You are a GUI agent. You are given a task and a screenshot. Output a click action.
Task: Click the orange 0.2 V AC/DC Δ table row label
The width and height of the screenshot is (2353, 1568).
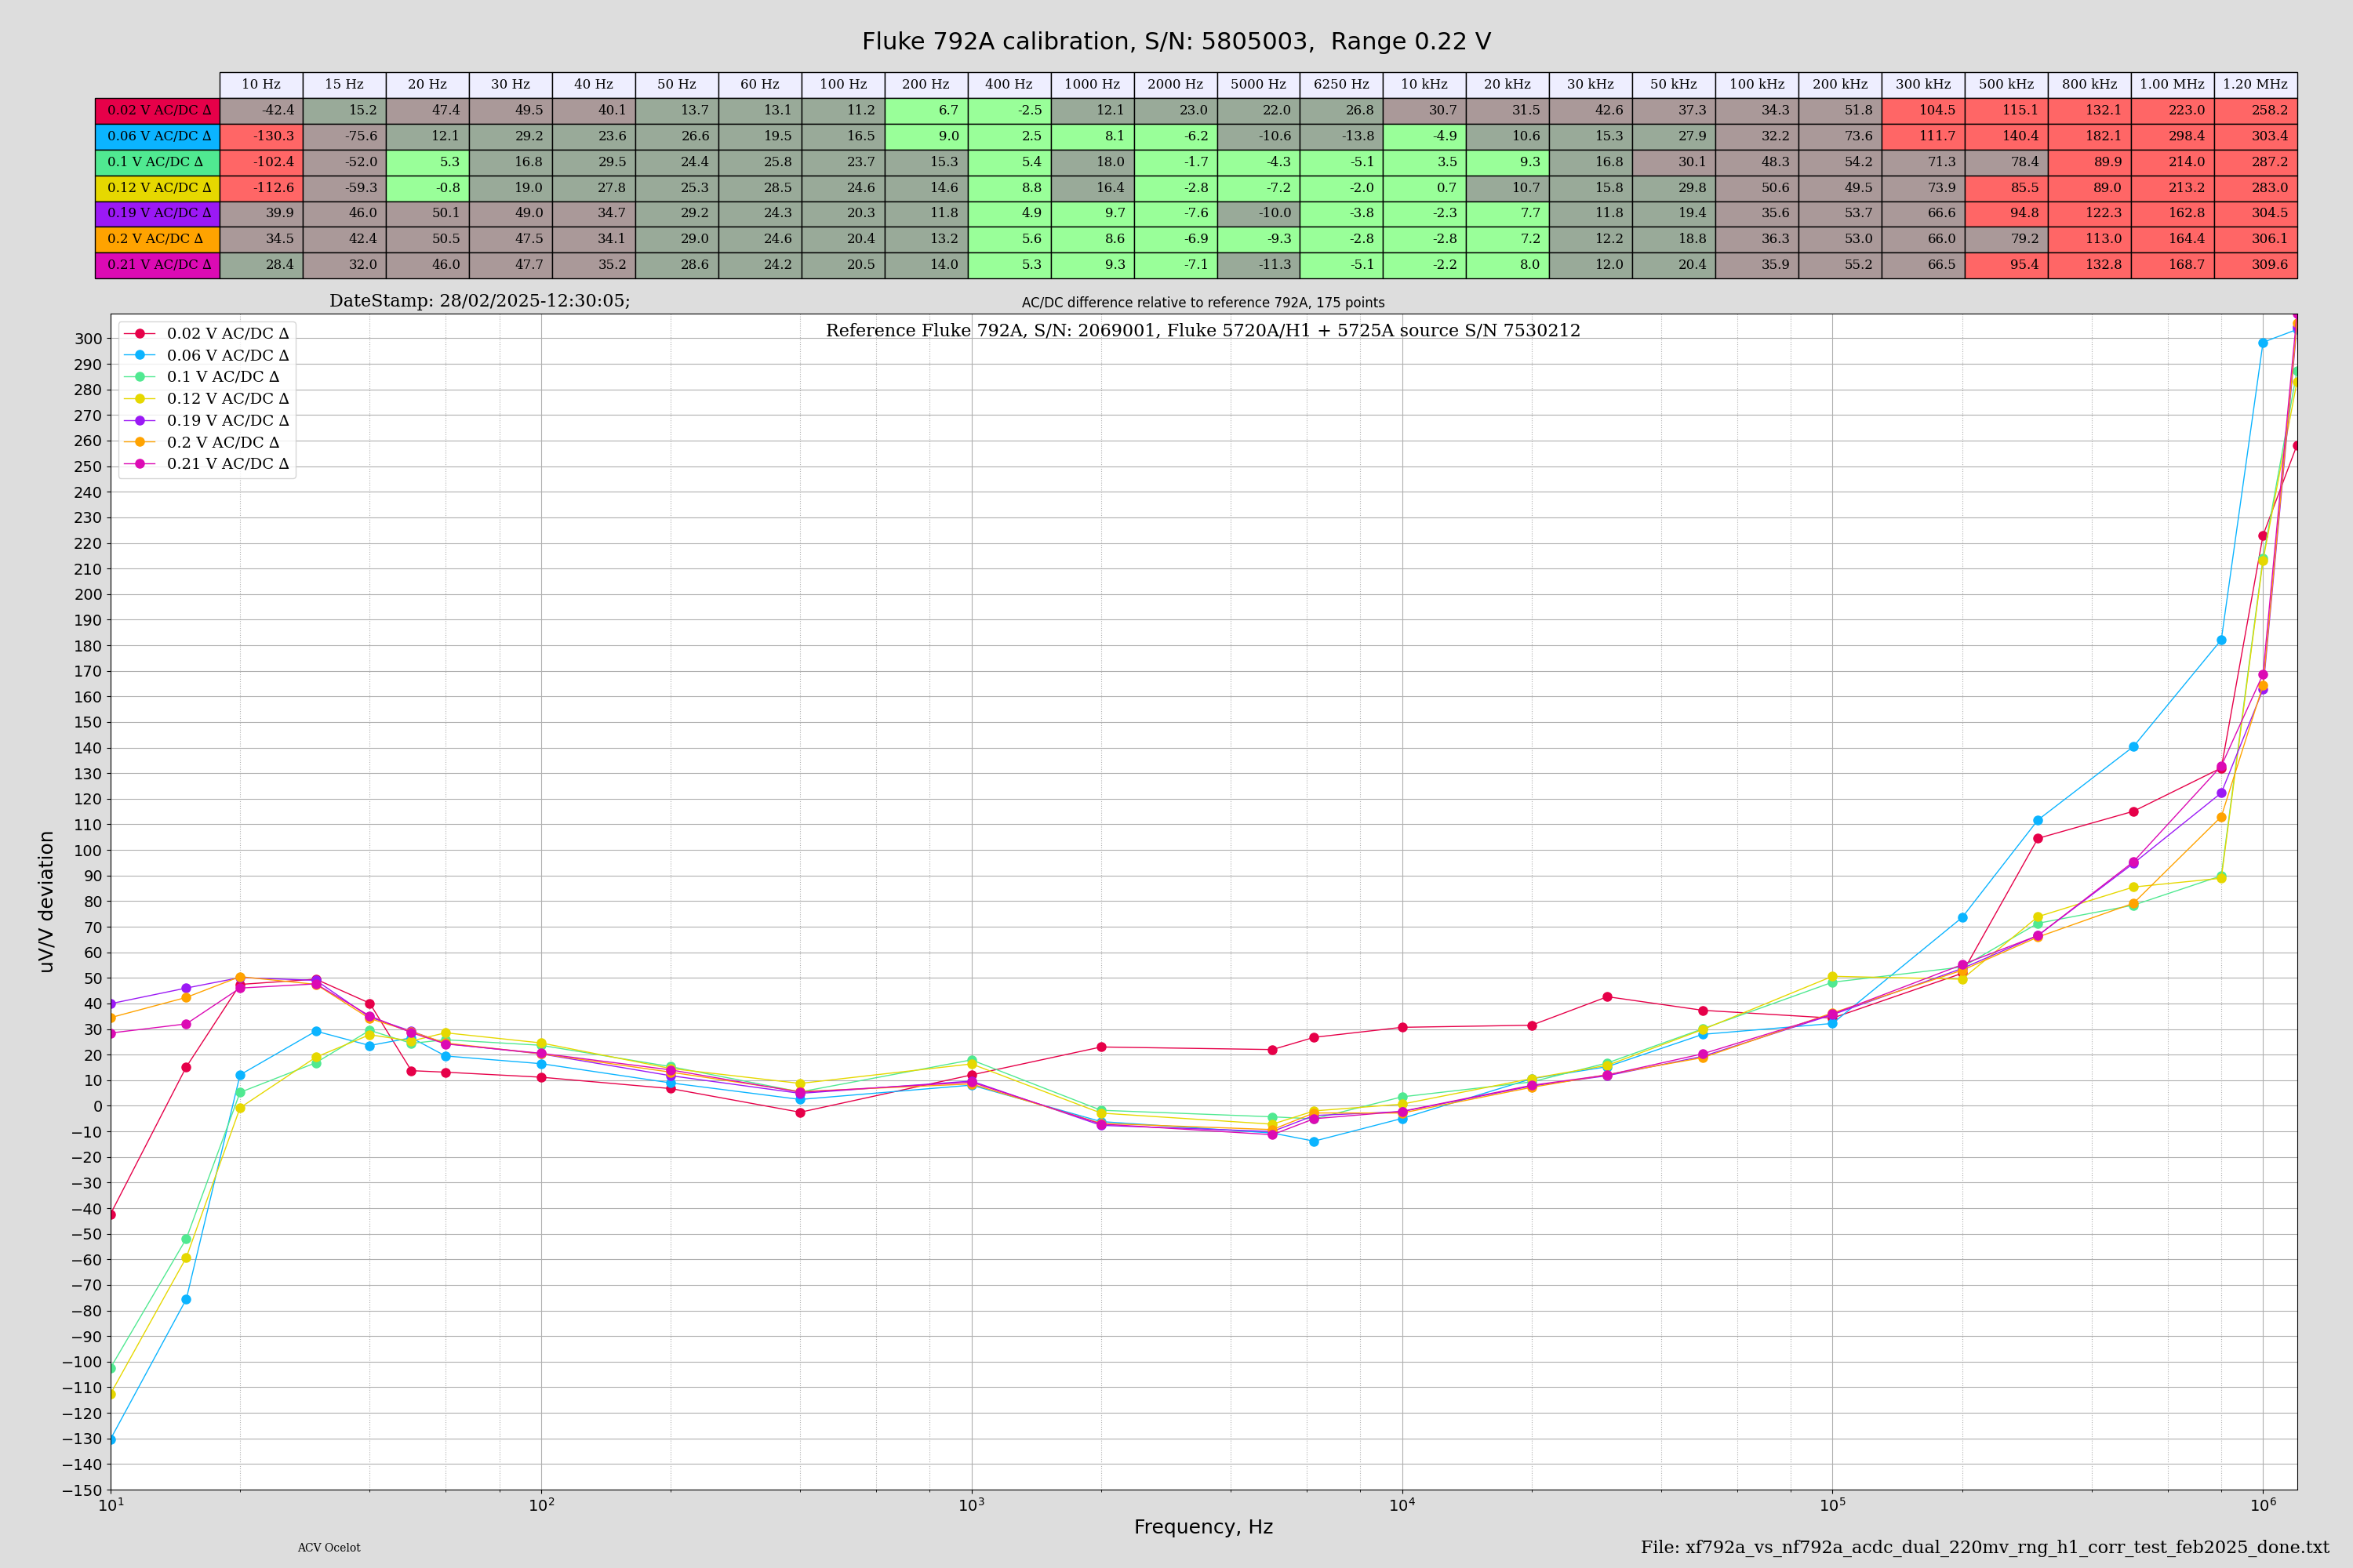(158, 239)
